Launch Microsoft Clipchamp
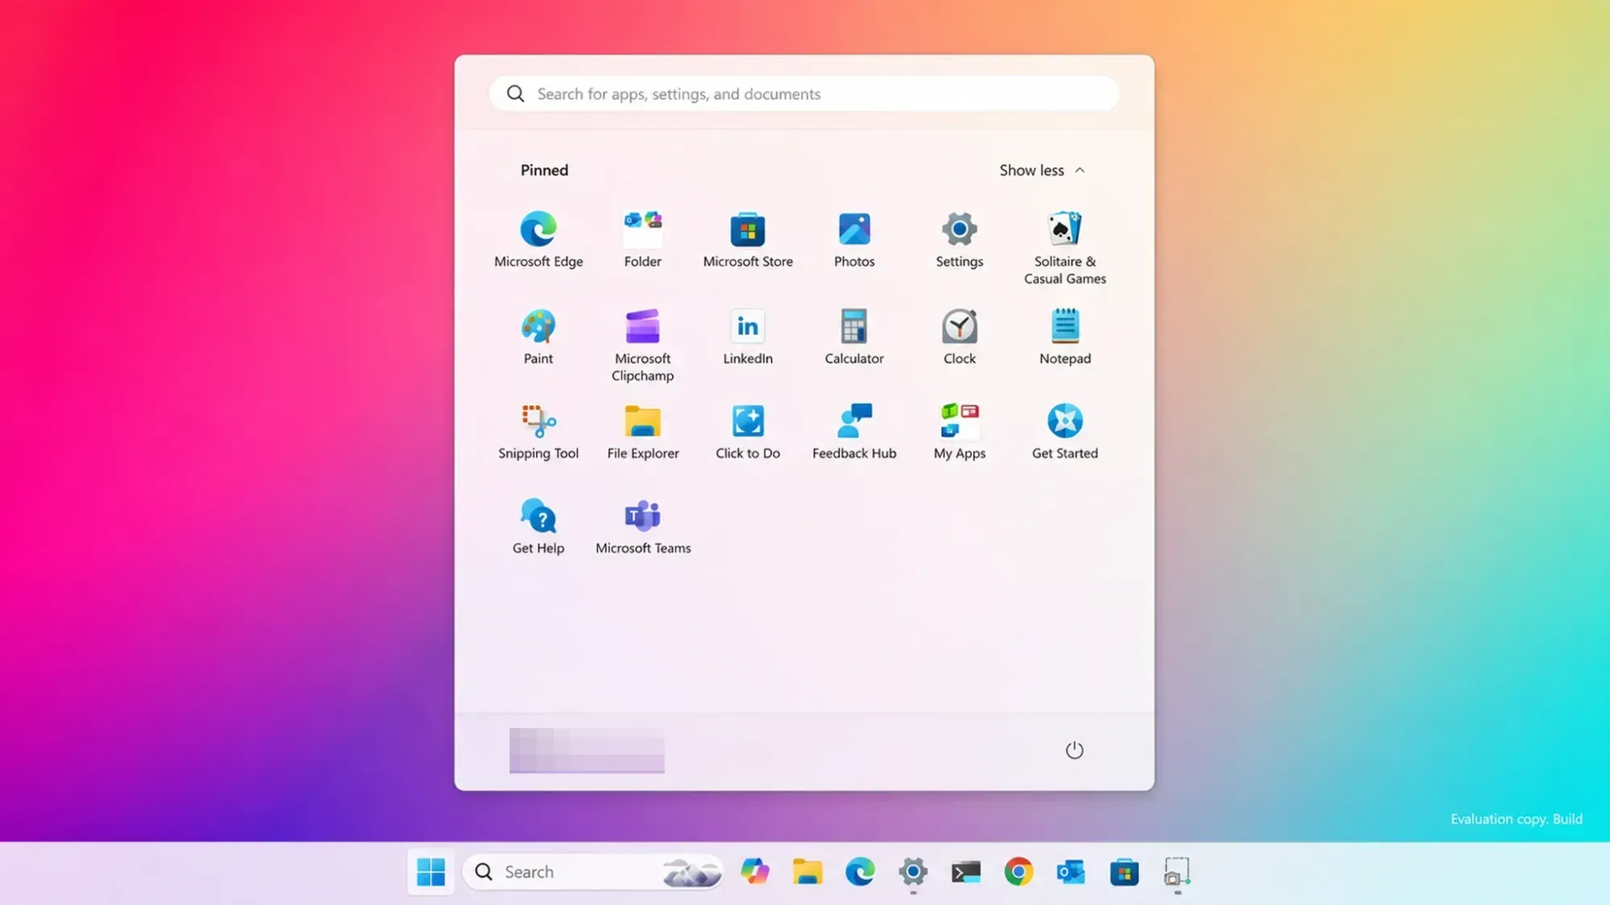The height and width of the screenshot is (905, 1610). pos(642,344)
